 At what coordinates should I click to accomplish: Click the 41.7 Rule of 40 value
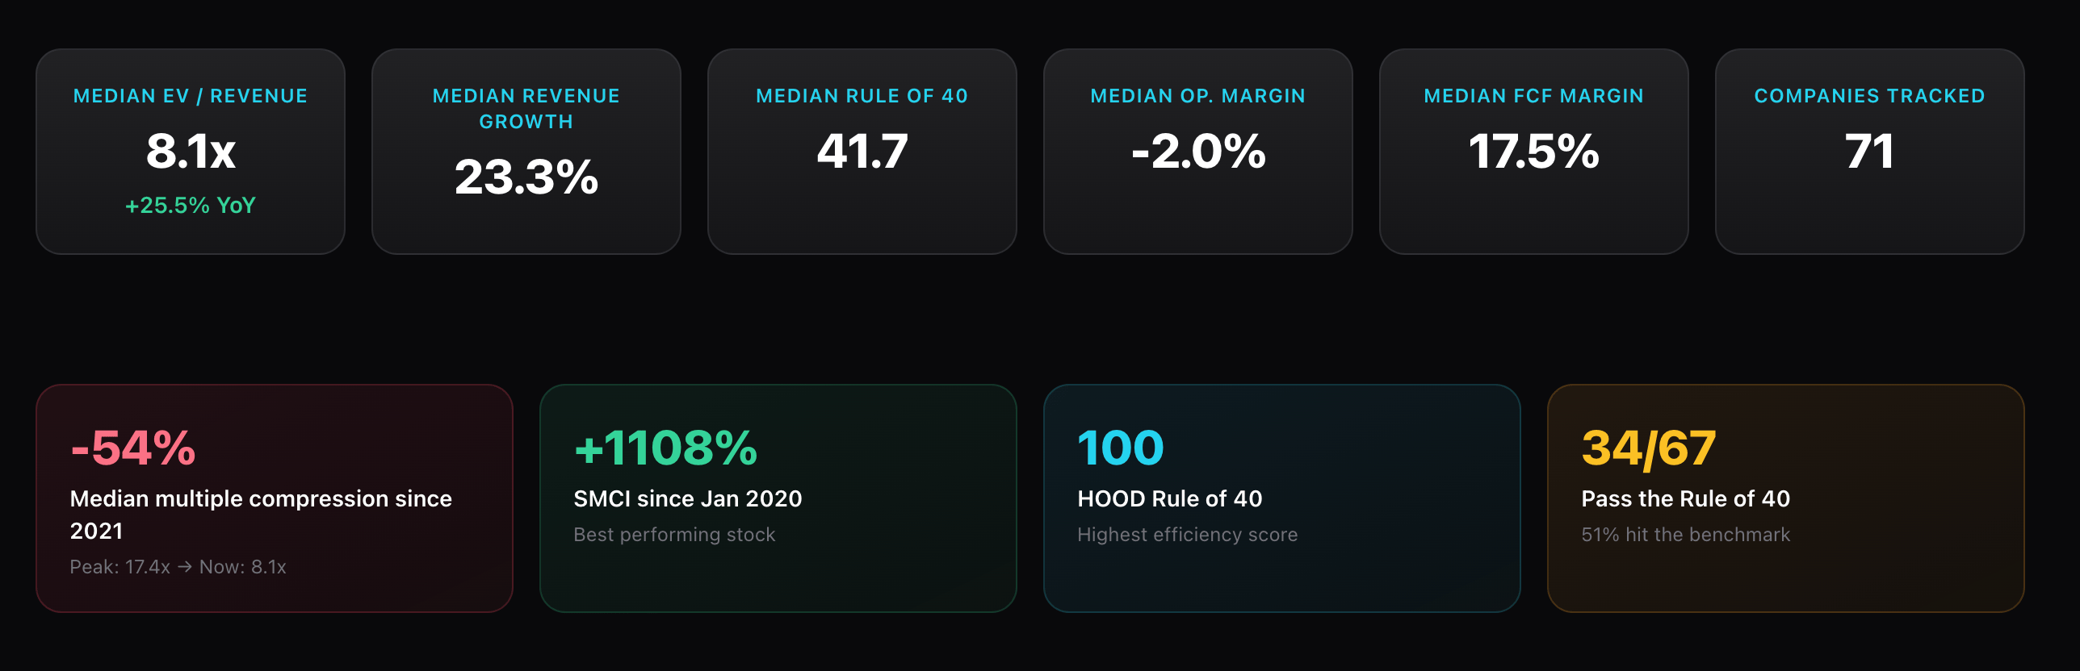click(x=862, y=151)
